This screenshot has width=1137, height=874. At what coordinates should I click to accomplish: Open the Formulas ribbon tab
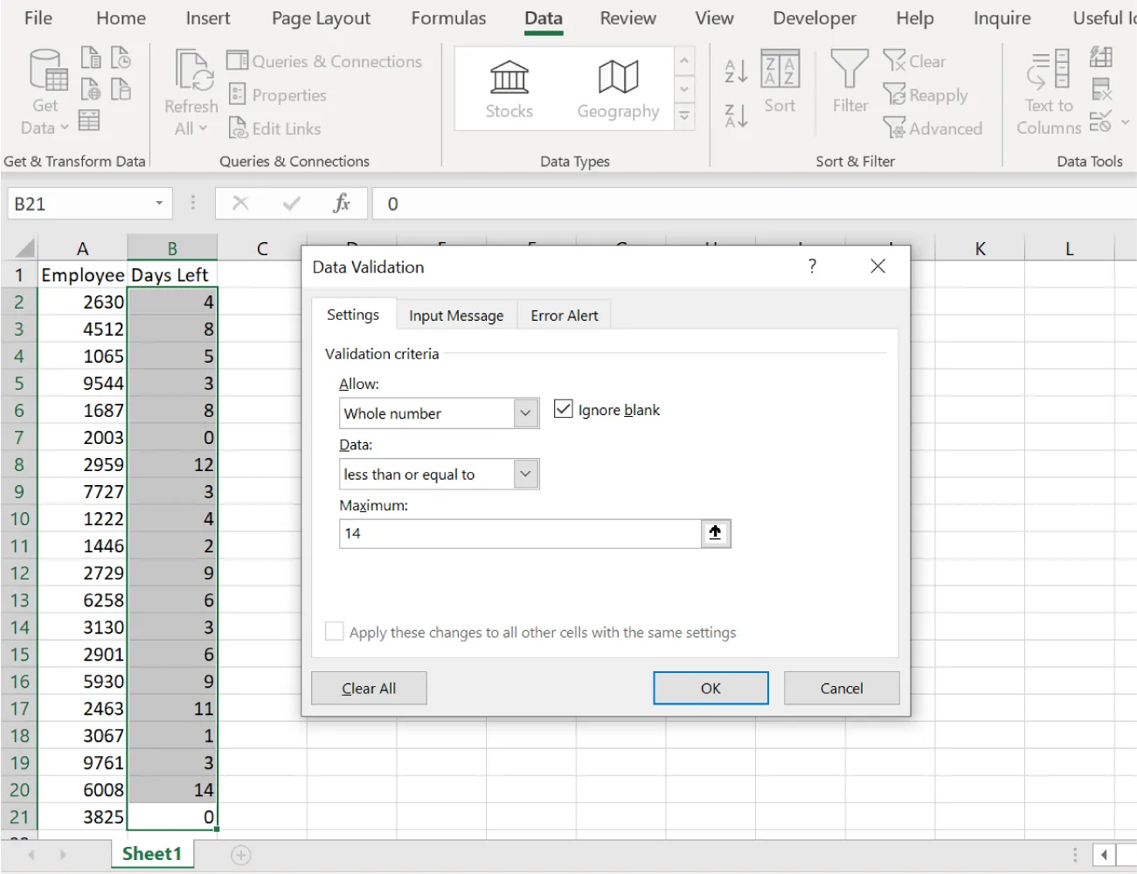click(448, 17)
